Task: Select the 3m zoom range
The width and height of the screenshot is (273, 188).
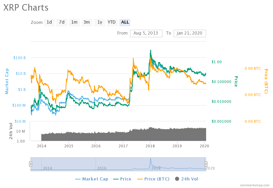Action: (87, 22)
